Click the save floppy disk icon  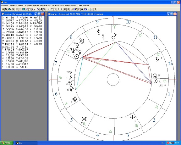pos(6,9)
